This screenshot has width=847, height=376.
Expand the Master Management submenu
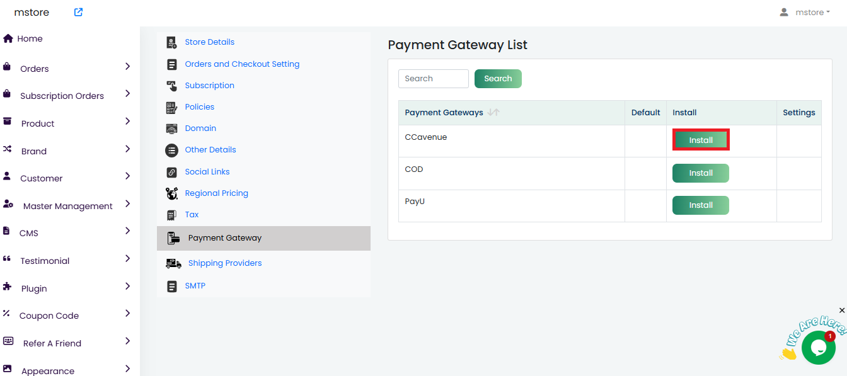127,203
